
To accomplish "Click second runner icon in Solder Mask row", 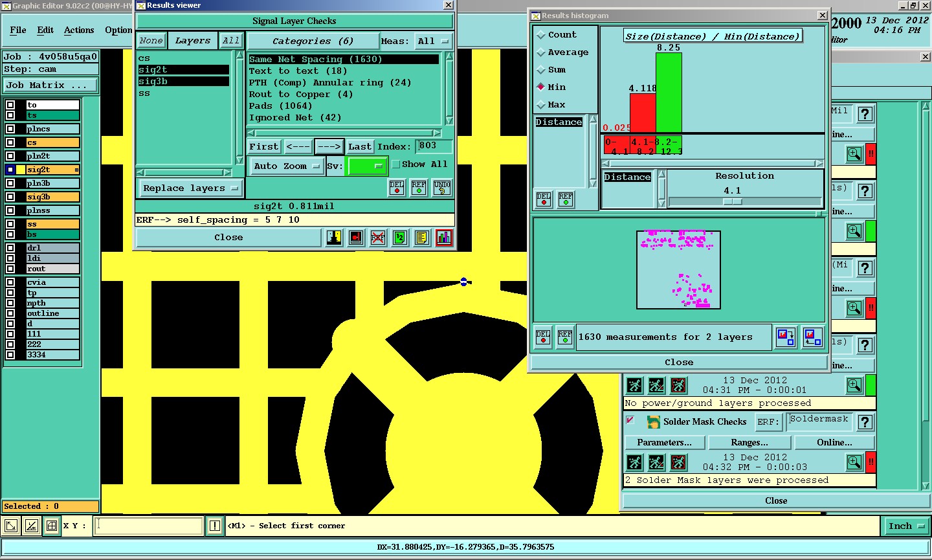I will pyautogui.click(x=656, y=462).
